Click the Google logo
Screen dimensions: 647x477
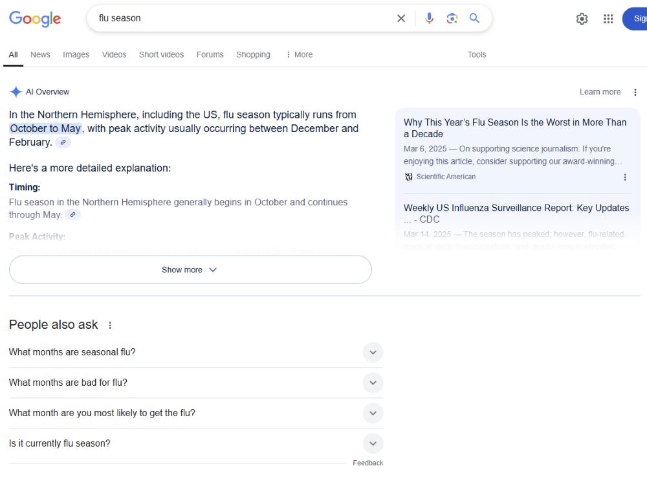[35, 19]
